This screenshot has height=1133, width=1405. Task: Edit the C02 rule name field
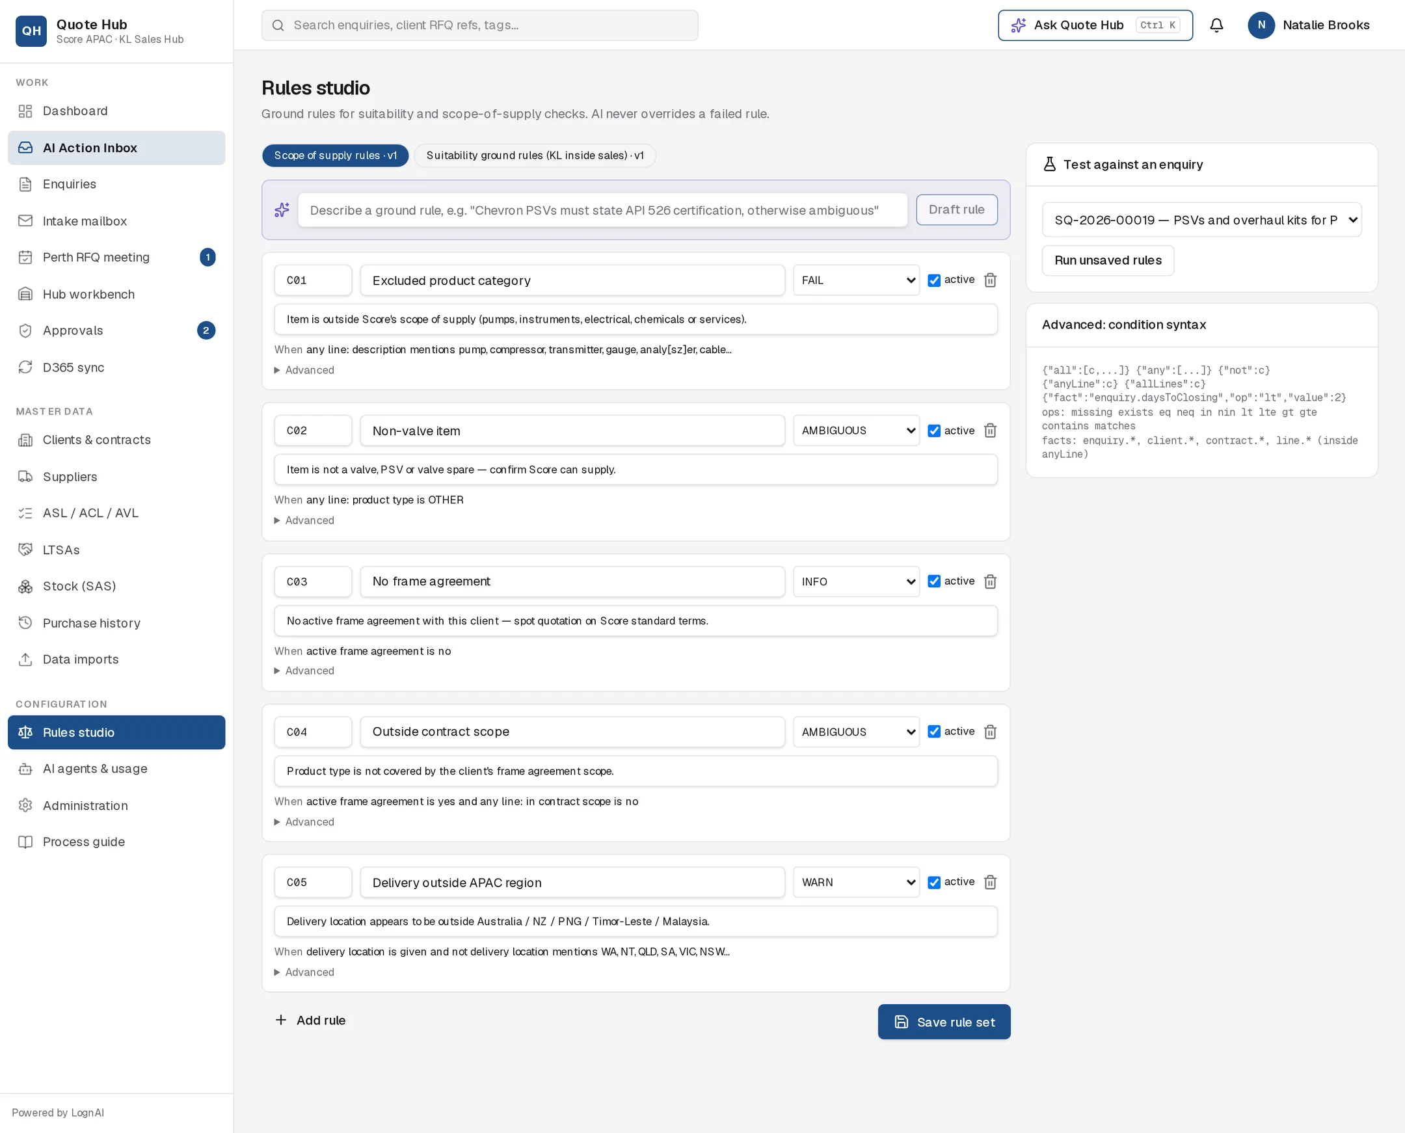coord(572,431)
